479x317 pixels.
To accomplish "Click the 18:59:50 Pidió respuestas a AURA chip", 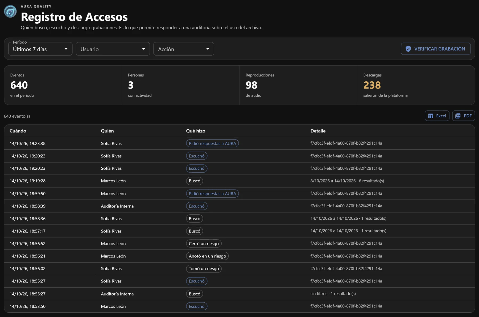I will point(212,194).
